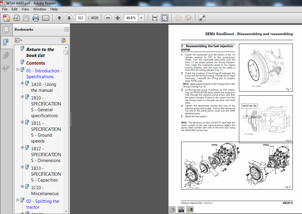Select the Highlight Text tool
Viewport: 302px width, 214px height.
pos(188,18)
